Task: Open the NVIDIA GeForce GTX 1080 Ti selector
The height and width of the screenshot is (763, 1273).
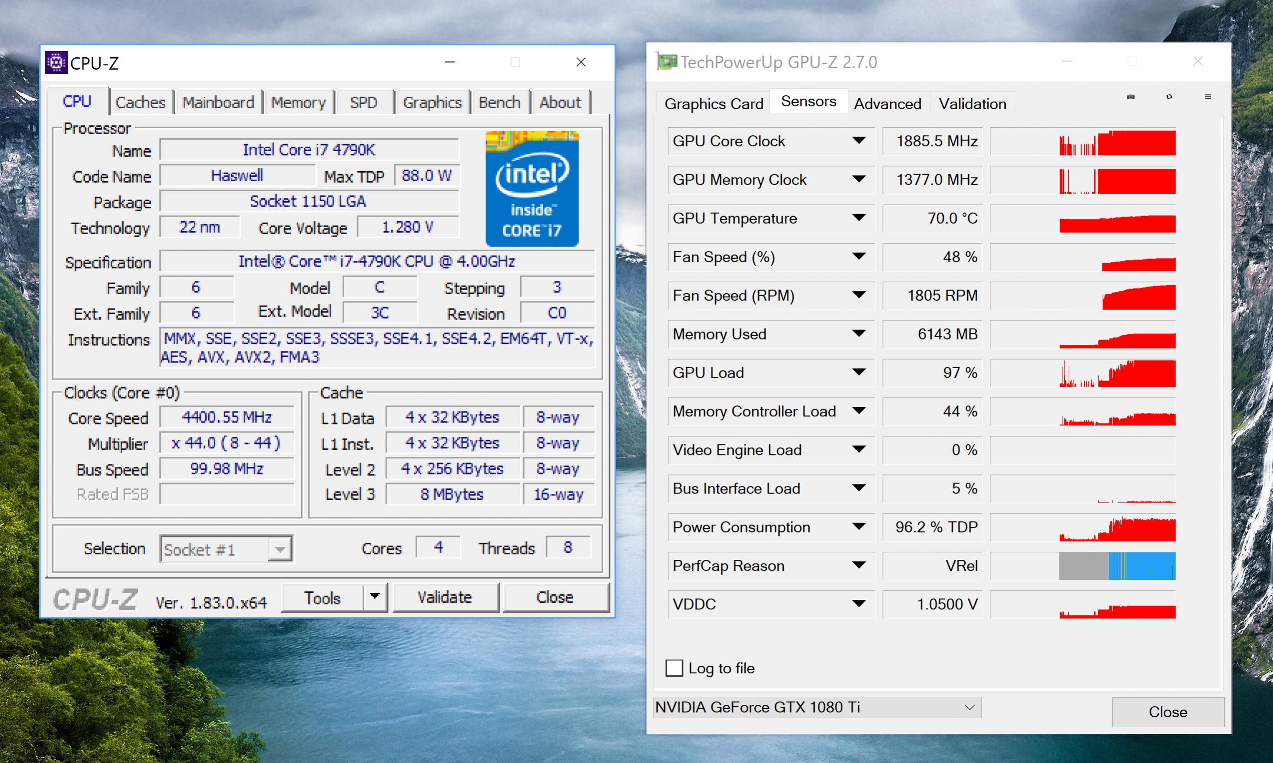Action: tap(817, 708)
